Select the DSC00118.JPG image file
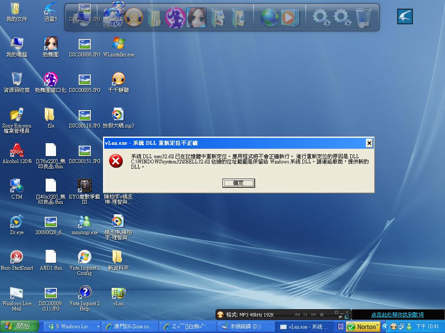 click(85, 118)
